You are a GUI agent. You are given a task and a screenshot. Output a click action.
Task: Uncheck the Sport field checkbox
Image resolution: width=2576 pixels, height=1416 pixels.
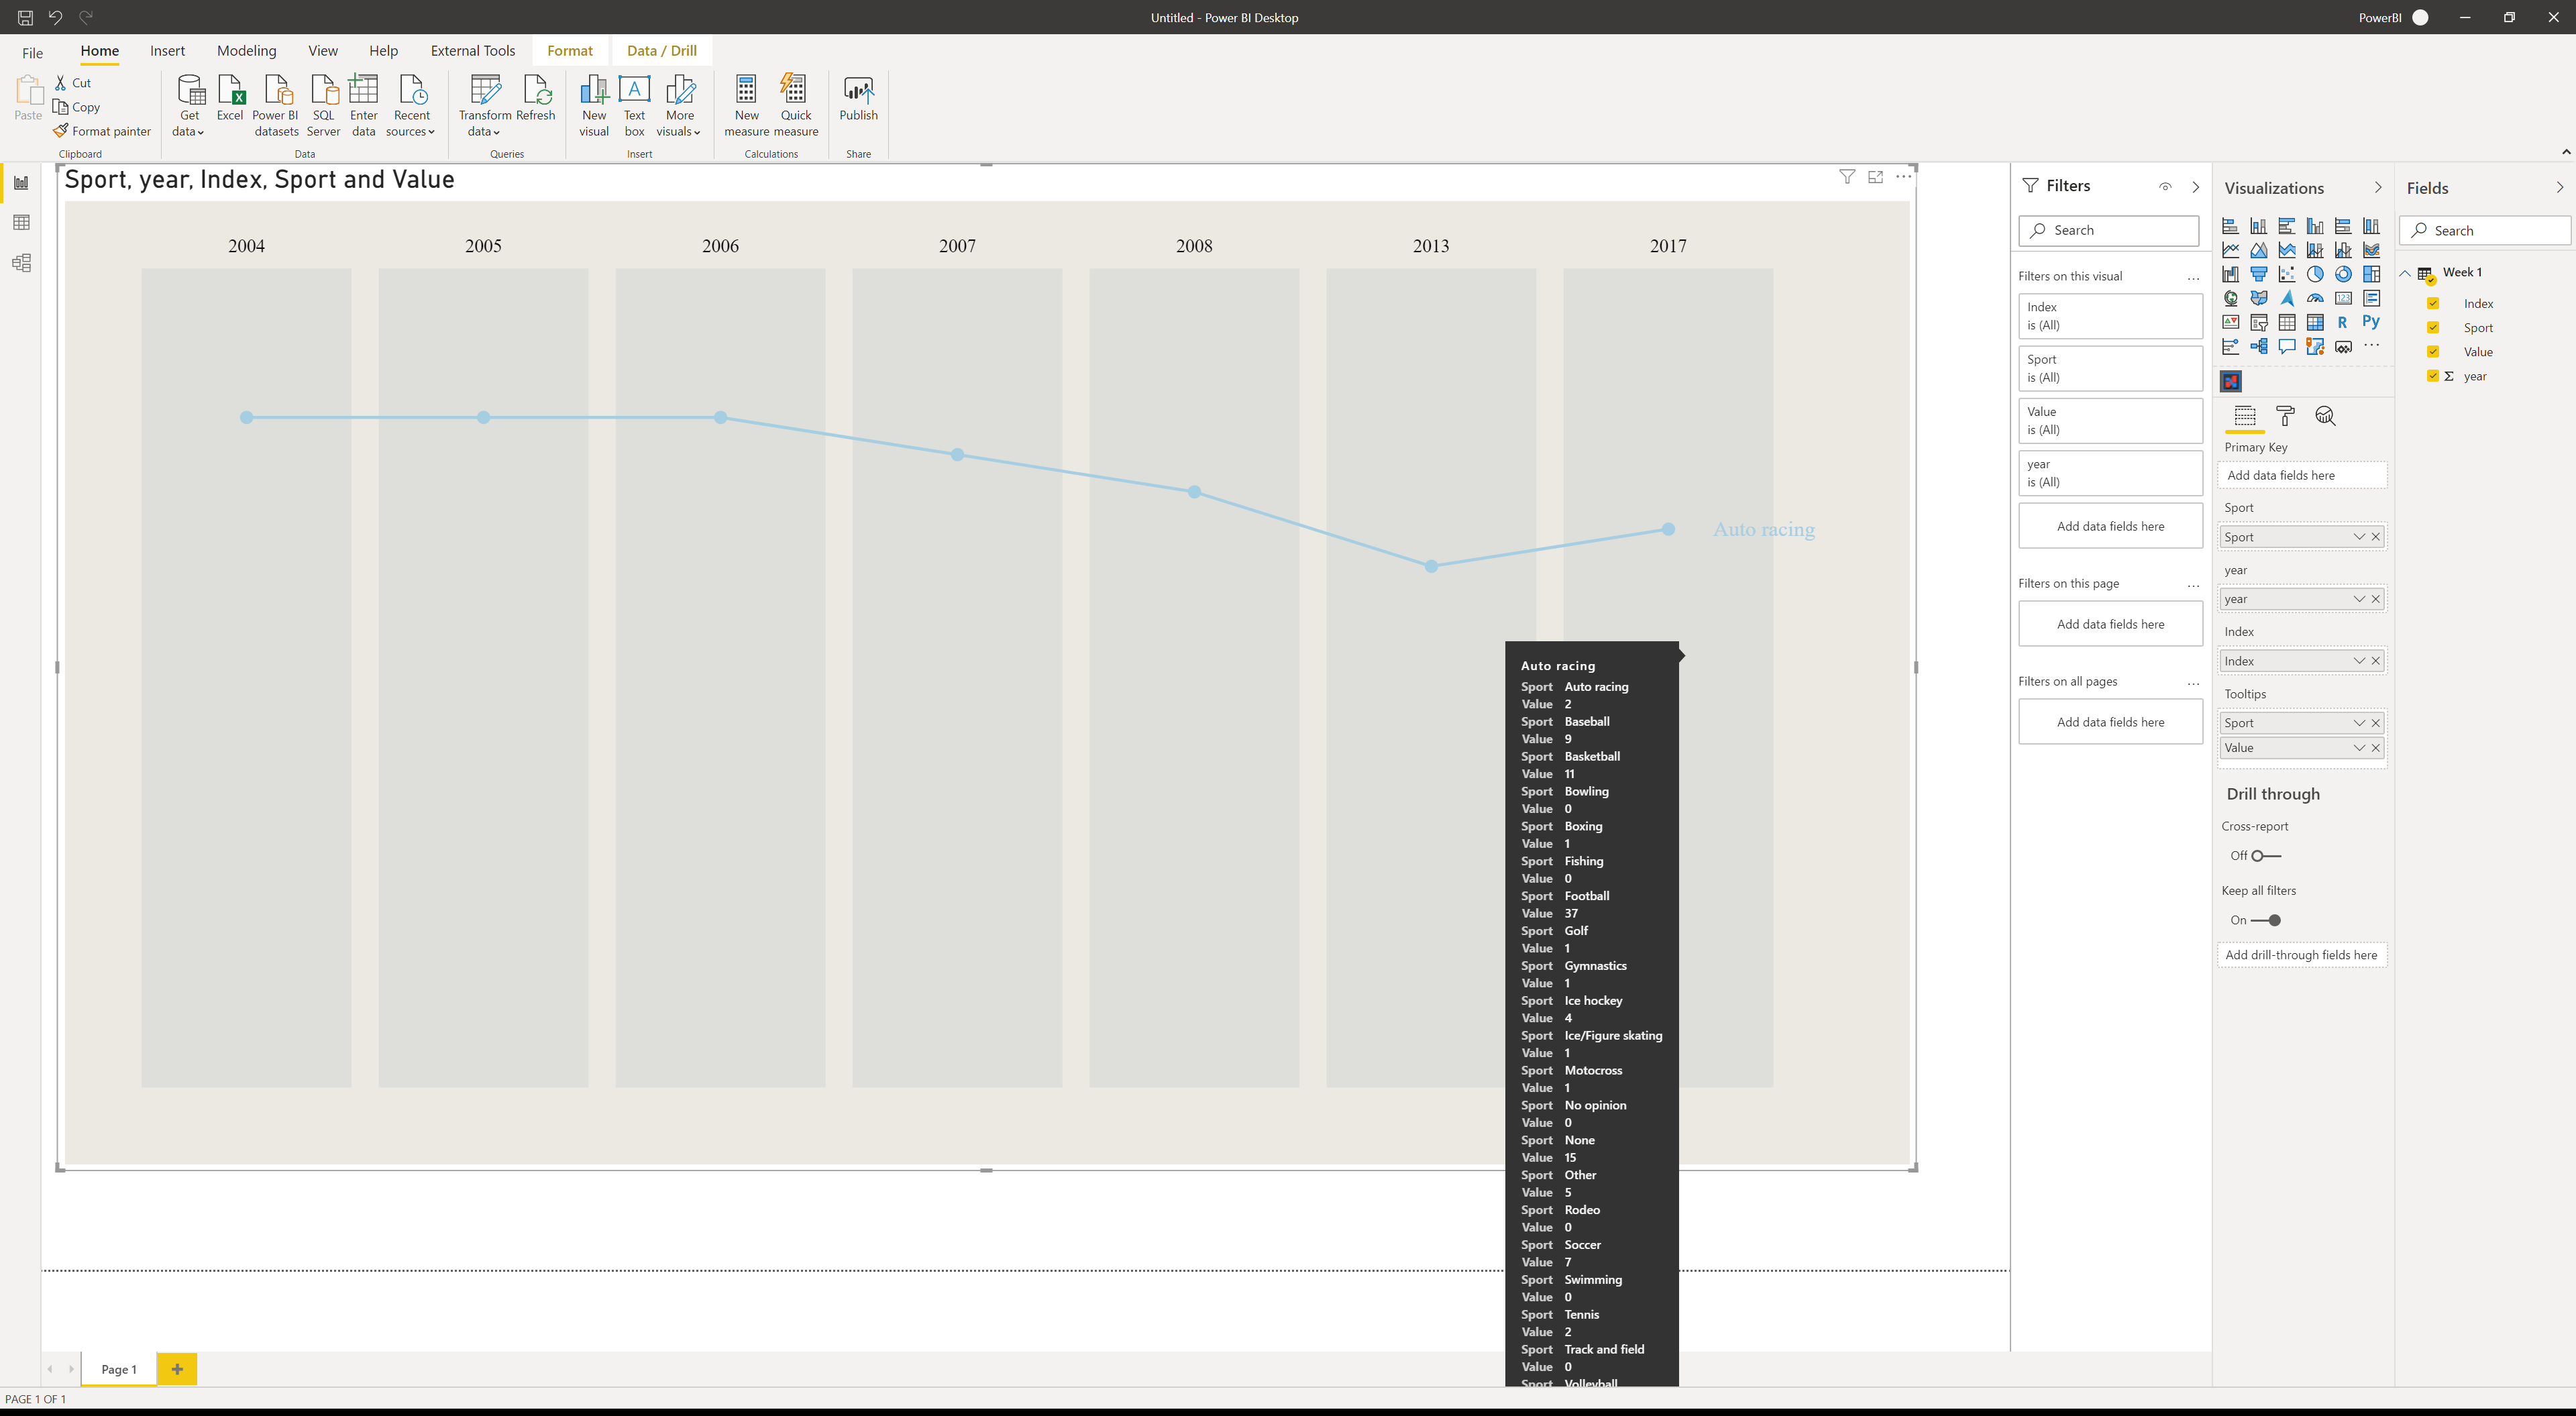pos(2433,327)
